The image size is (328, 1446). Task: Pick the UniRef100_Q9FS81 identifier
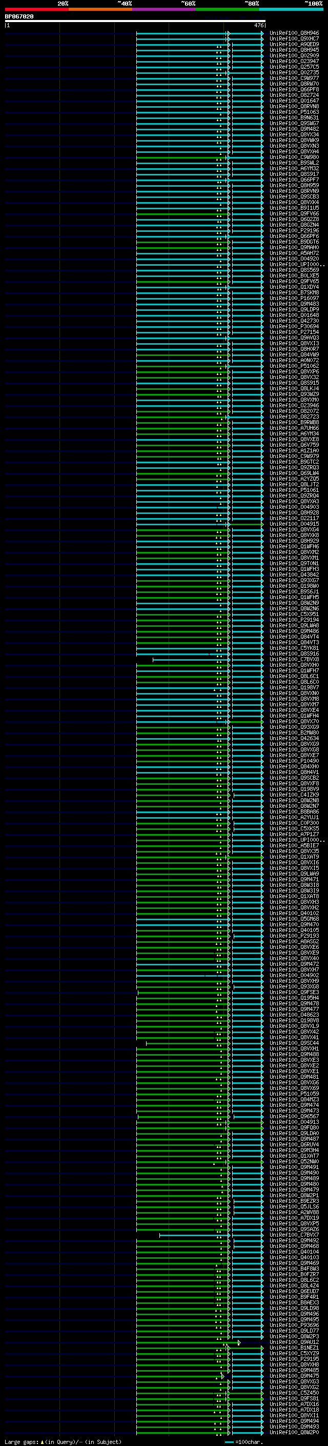[294, 1398]
